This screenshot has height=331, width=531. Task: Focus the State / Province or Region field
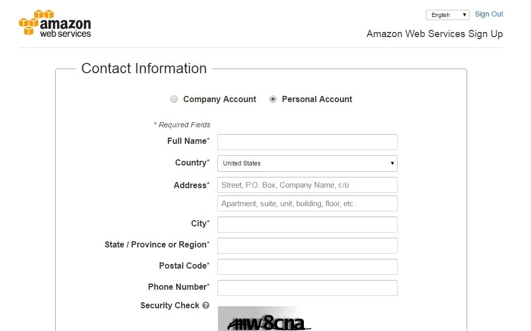(307, 245)
